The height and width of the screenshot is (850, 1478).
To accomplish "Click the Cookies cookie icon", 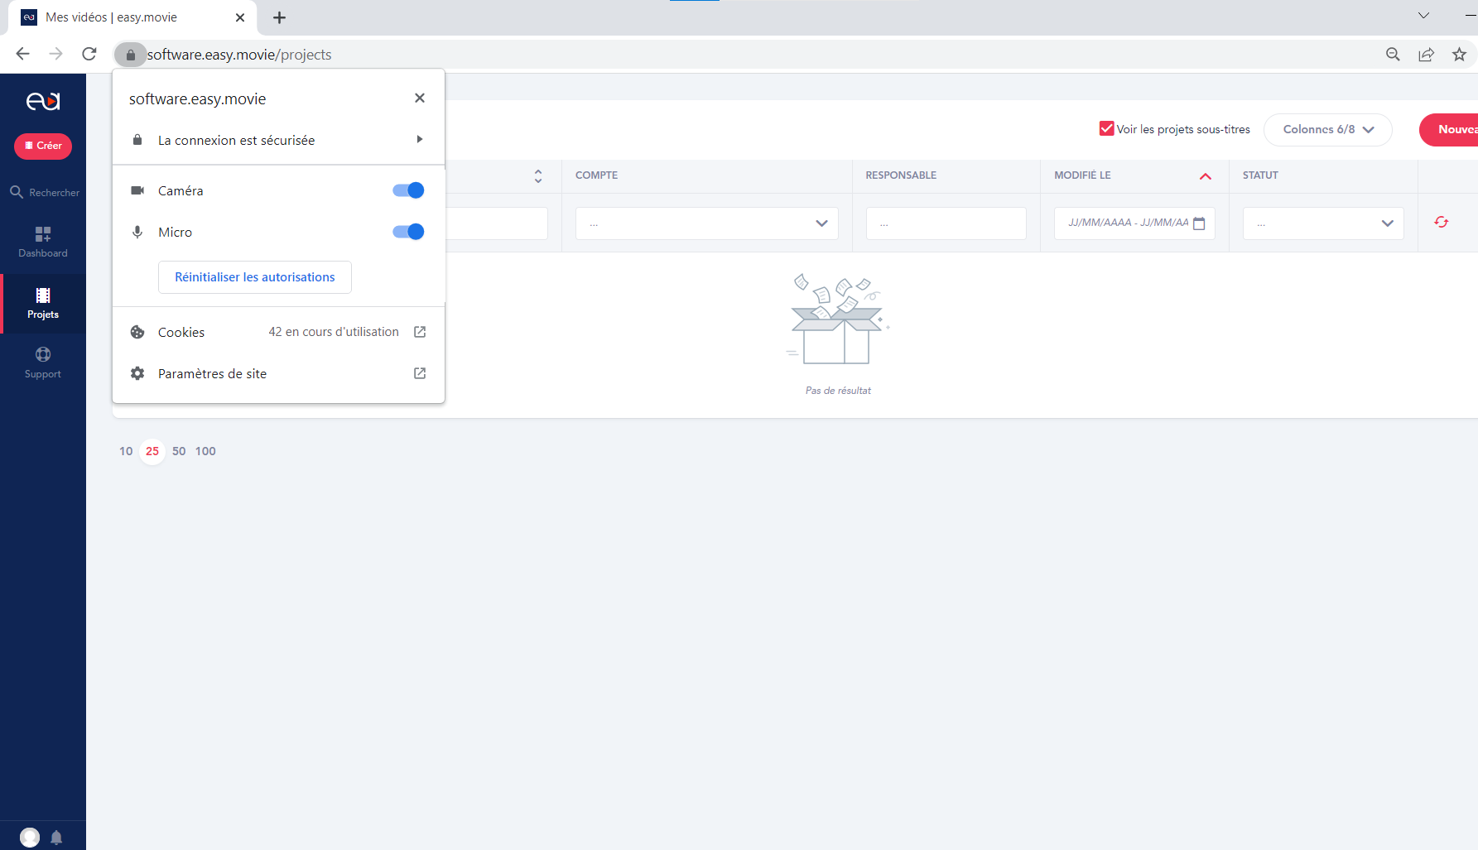I will click(x=137, y=332).
